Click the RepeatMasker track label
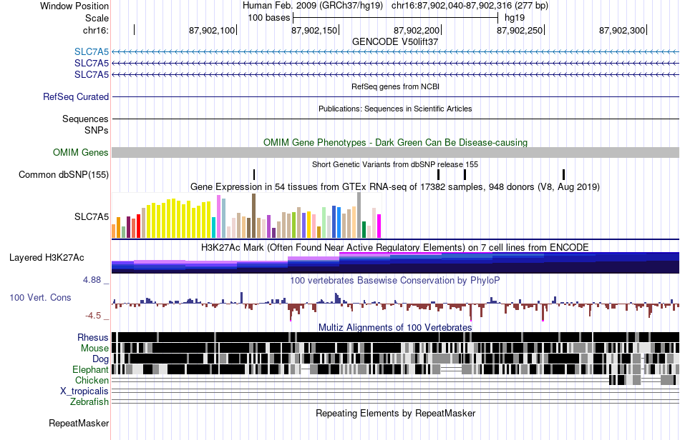The width and height of the screenshot is (680, 440). (x=79, y=423)
